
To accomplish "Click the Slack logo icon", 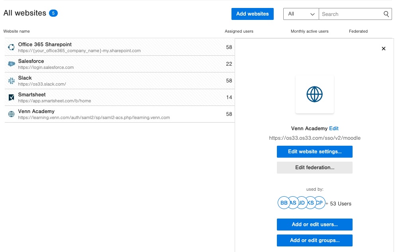I will 12,81.
